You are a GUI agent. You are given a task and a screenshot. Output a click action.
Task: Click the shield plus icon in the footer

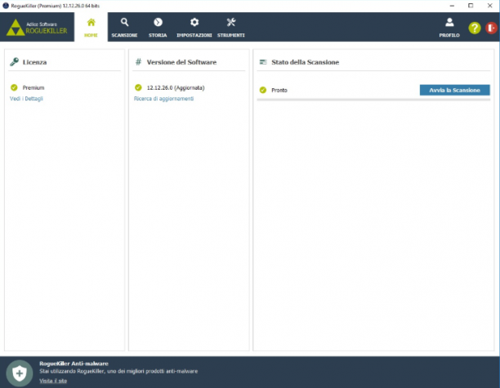pos(20,372)
